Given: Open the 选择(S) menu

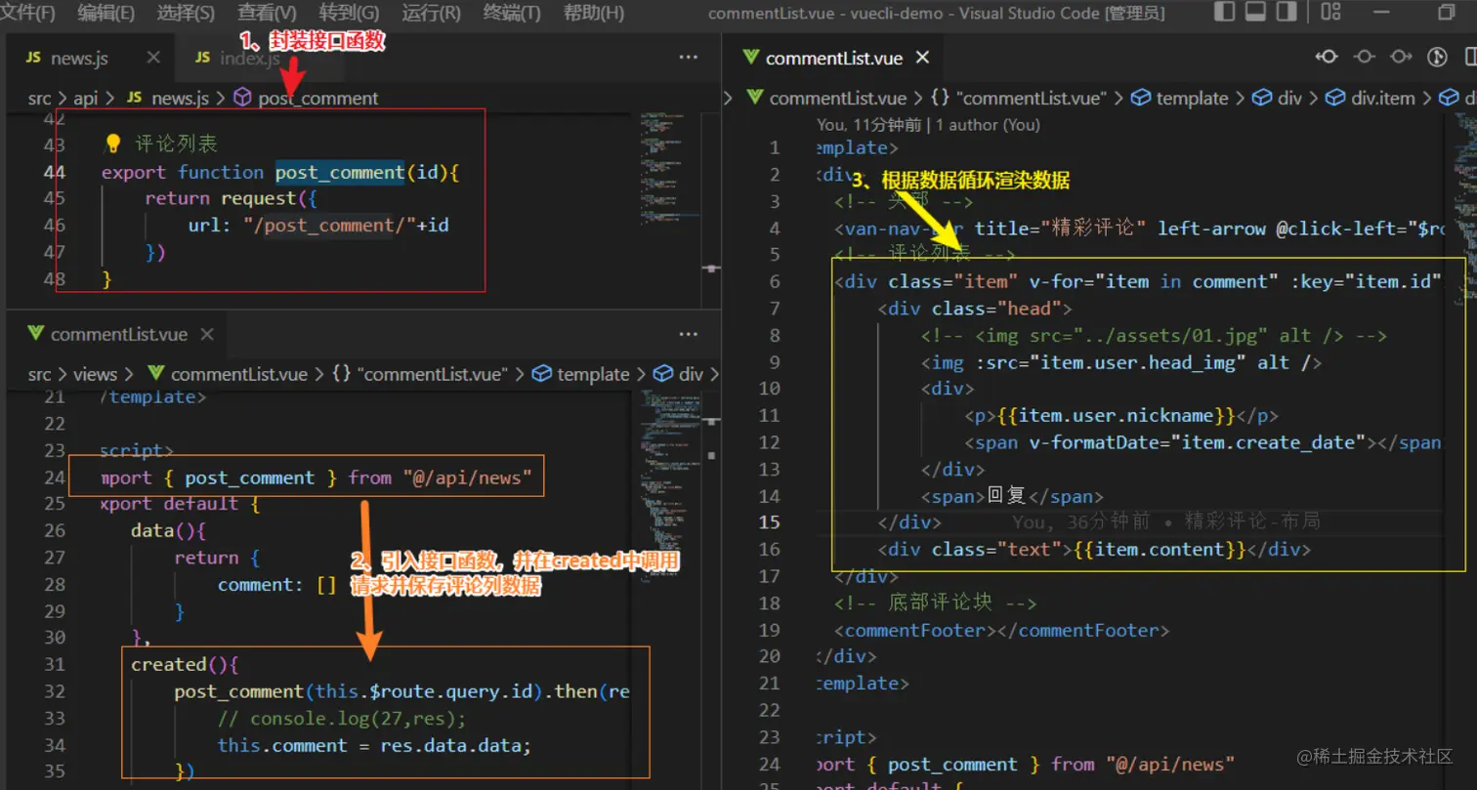Looking at the screenshot, I should pyautogui.click(x=186, y=13).
